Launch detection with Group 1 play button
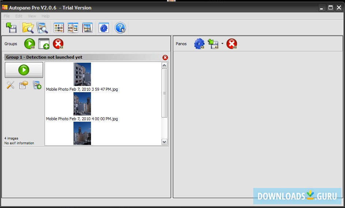Image resolution: width=345 pixels, height=208 pixels. coord(24,70)
